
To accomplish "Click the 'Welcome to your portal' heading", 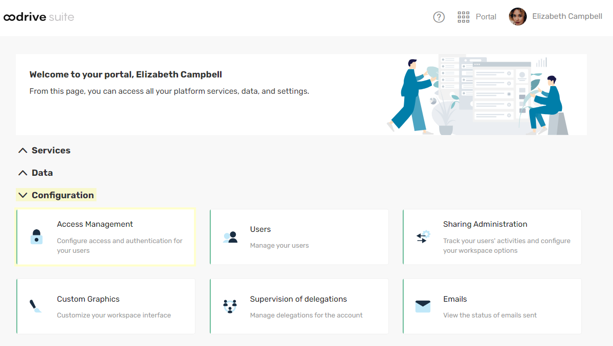I will [126, 74].
